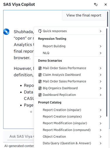This screenshot has height=148, width=110.
Task: Click icon next to Claim Analysis Dashboard
Action: 40,75
